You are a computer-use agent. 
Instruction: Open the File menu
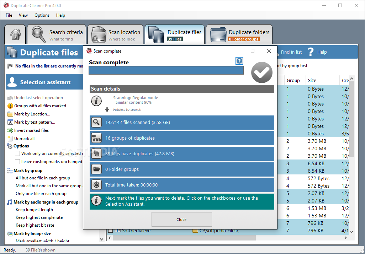(9, 15)
